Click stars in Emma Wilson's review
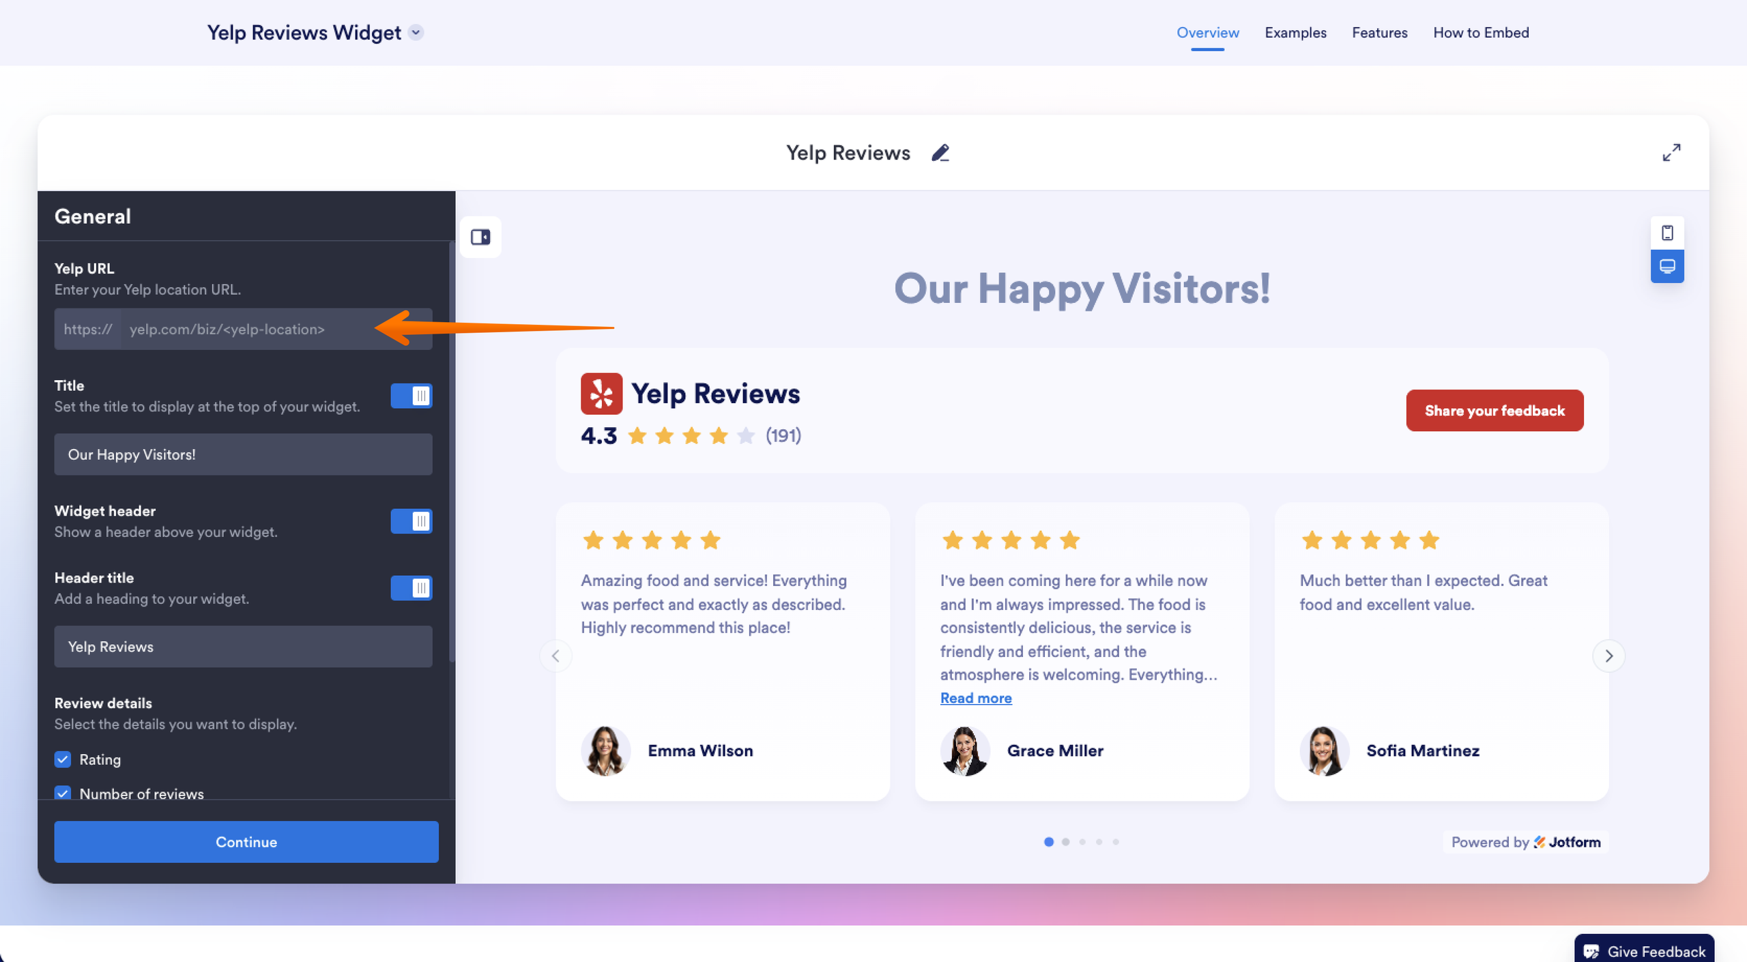 652,540
